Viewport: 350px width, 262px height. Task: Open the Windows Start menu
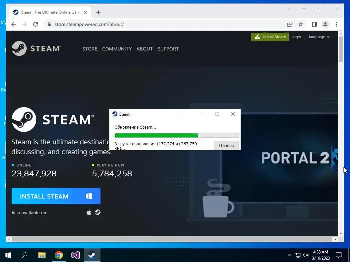point(8,255)
